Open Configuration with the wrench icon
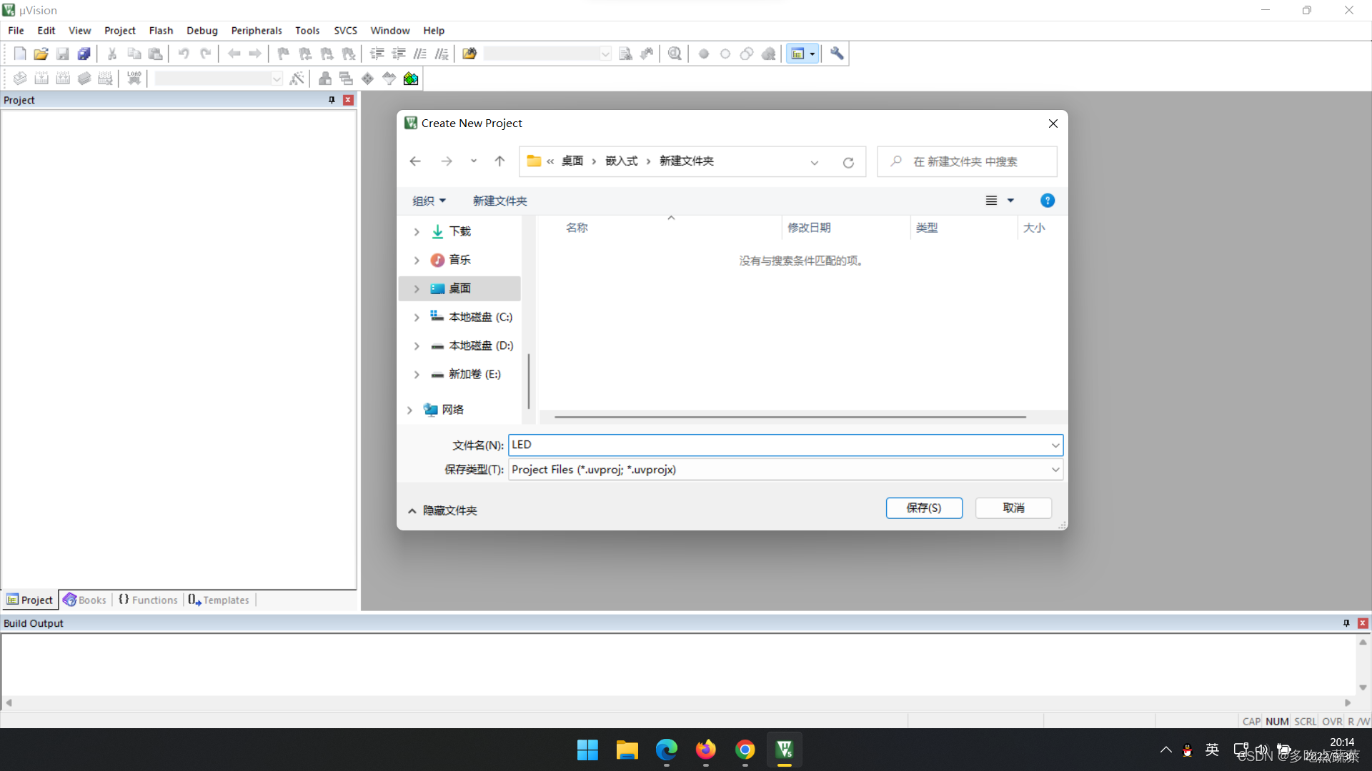 point(837,53)
